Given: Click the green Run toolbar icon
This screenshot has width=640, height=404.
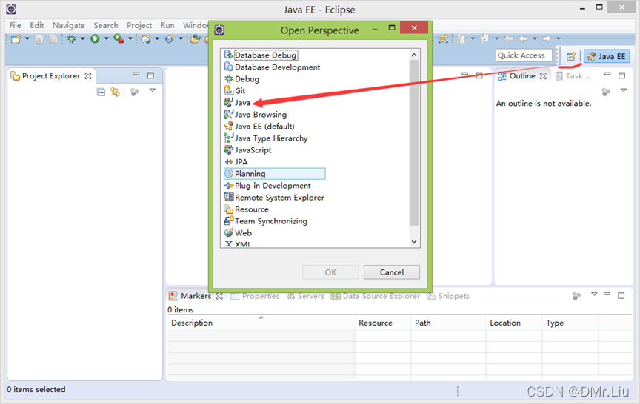Looking at the screenshot, I should click(95, 38).
